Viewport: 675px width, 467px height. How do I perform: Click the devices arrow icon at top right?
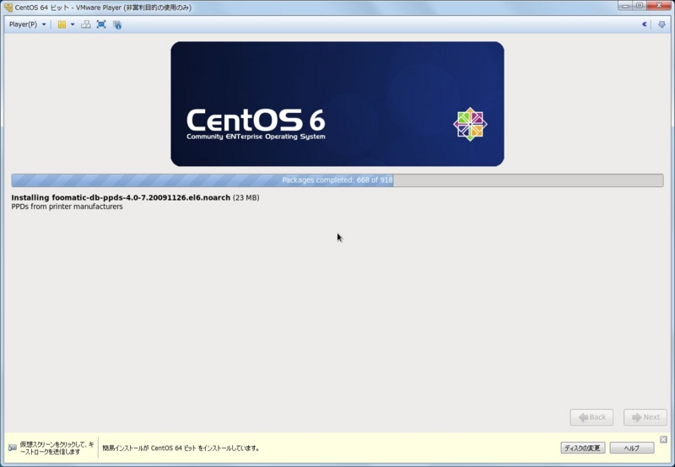click(x=661, y=24)
